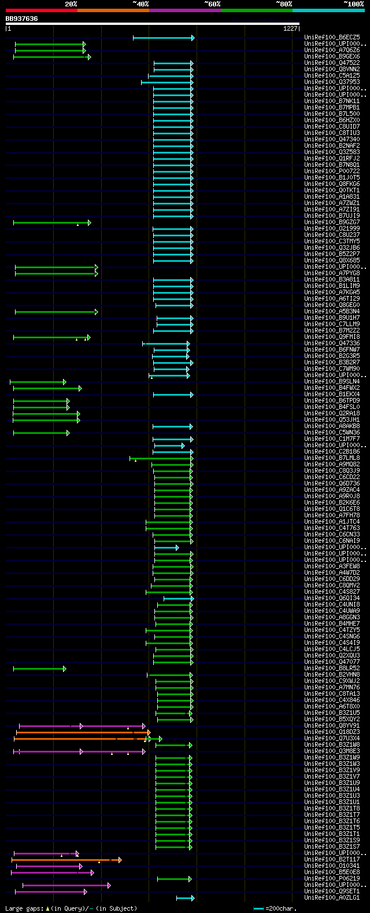Select label UniRef100_Q37953
370x913 pixels.
pos(332,82)
